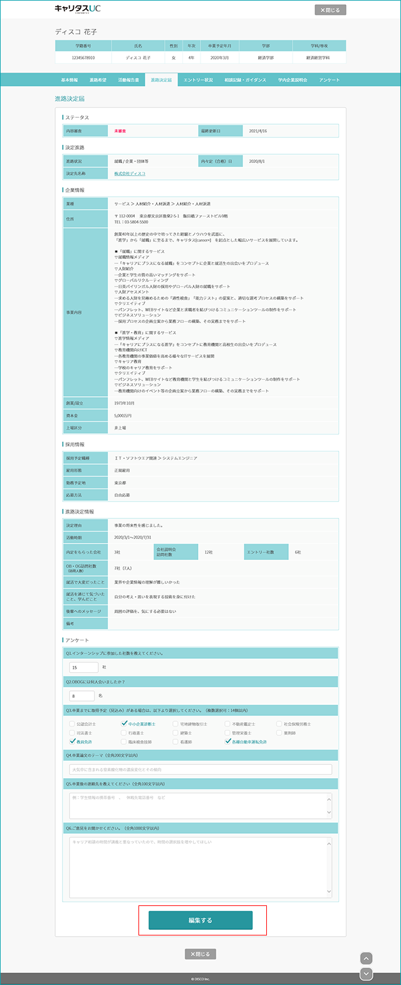This screenshot has height=985, width=401.
Task: Click the 内々定 date 2020/8/1
Action: coord(257,161)
